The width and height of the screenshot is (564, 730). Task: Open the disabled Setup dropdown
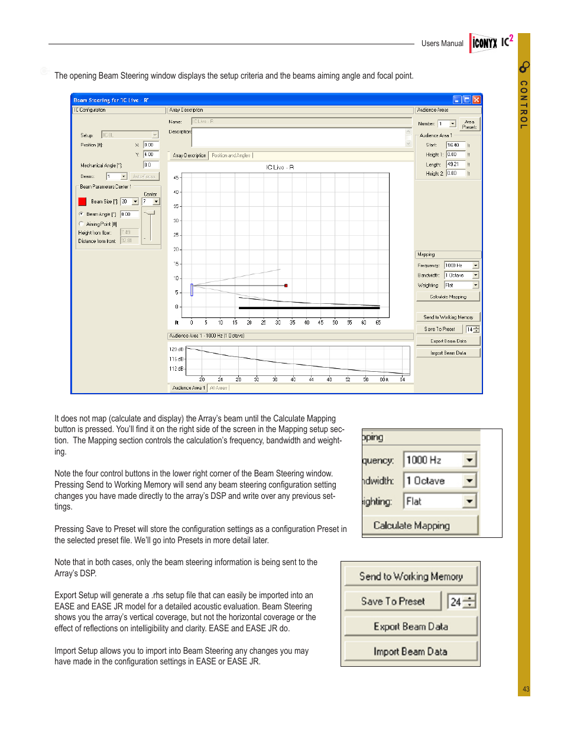point(155,135)
